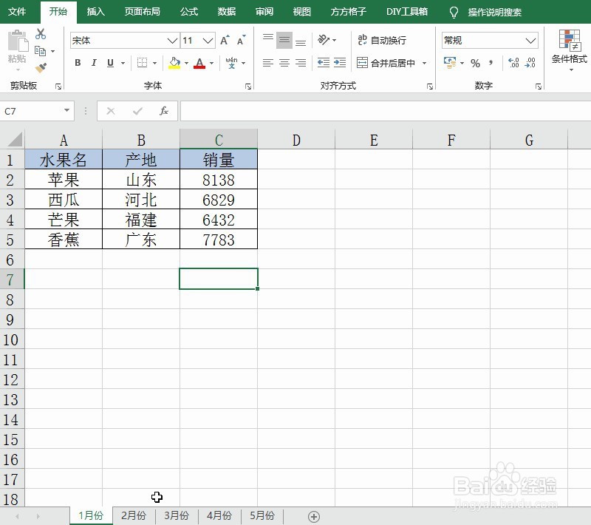The width and height of the screenshot is (591, 525).
Task: Open the 2月份 sheet tab
Action: point(133,515)
